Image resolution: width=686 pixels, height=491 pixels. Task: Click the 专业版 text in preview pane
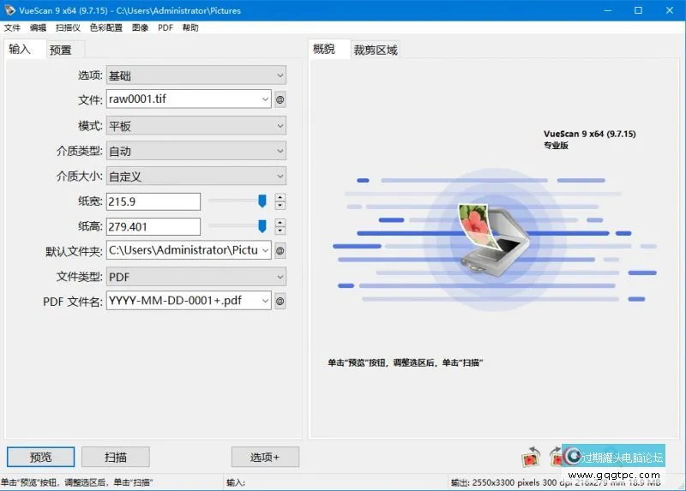[556, 146]
